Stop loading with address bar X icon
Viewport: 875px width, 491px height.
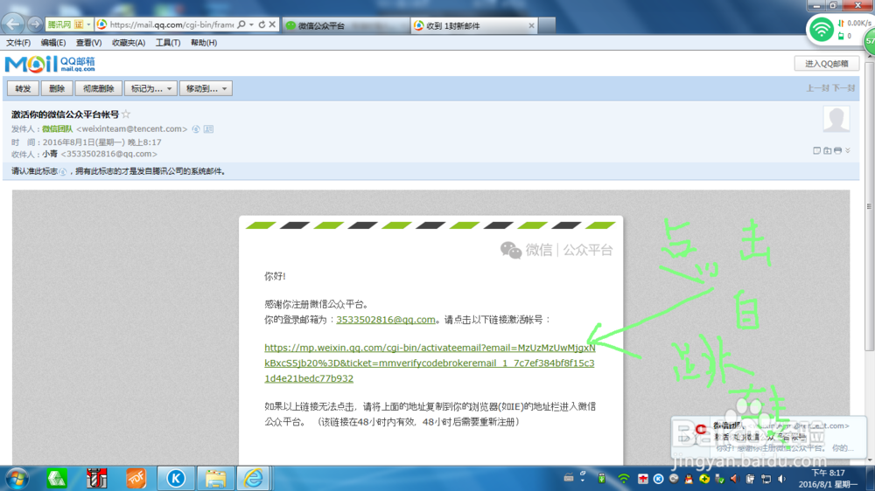tap(272, 24)
